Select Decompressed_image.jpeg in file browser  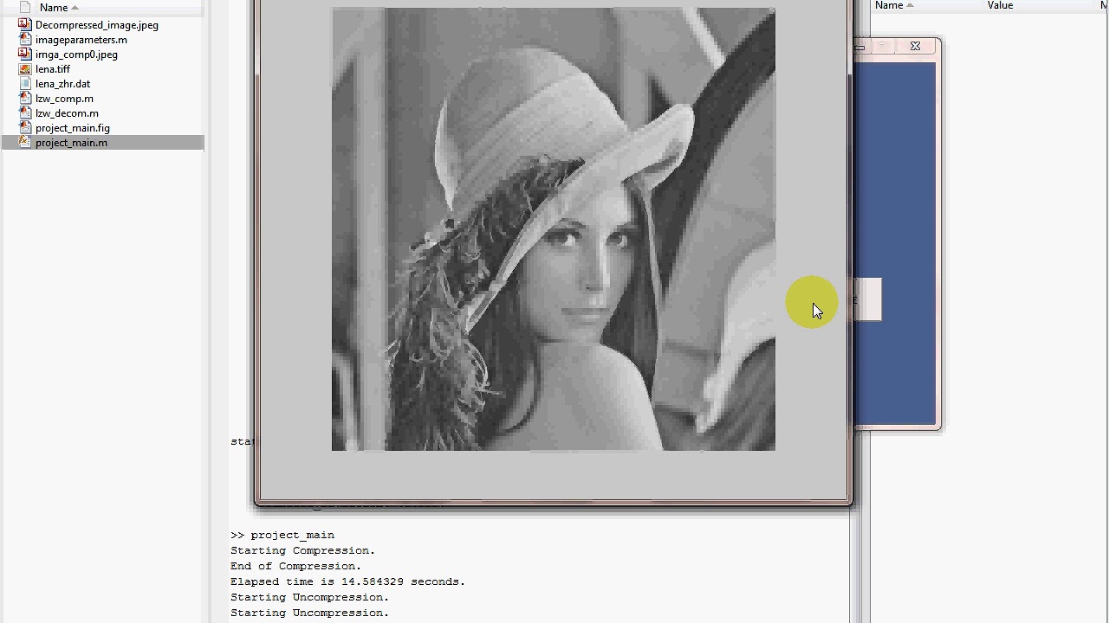coord(96,25)
